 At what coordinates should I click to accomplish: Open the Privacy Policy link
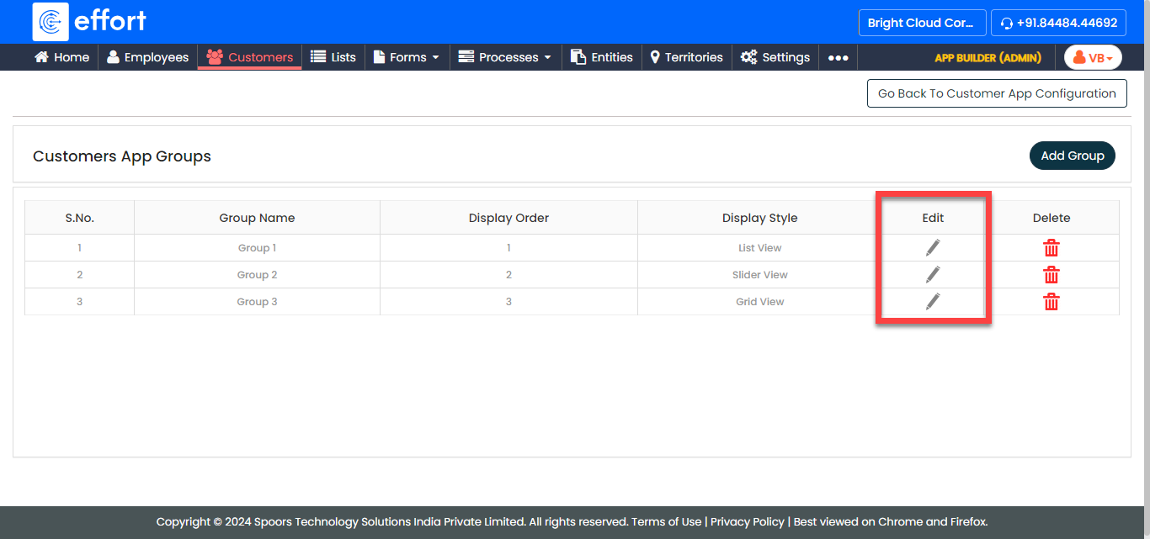tap(747, 521)
